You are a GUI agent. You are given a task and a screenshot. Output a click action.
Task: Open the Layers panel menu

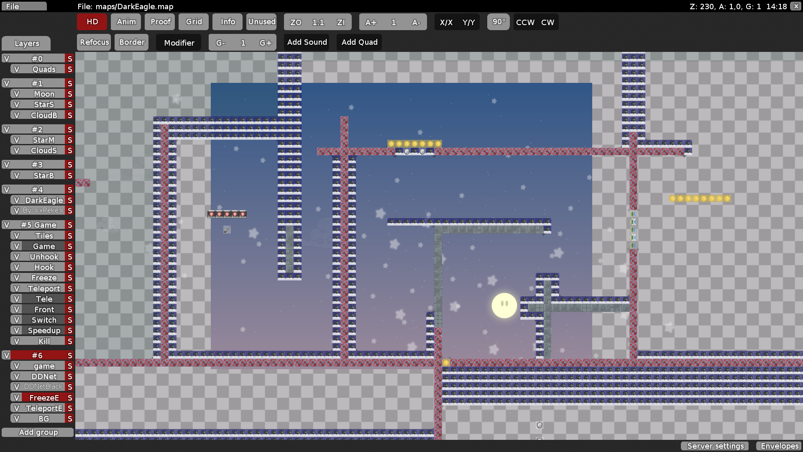click(26, 43)
